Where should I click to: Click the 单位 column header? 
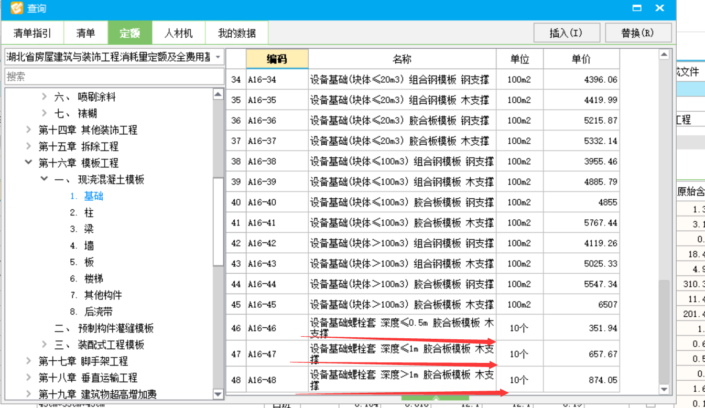click(519, 59)
